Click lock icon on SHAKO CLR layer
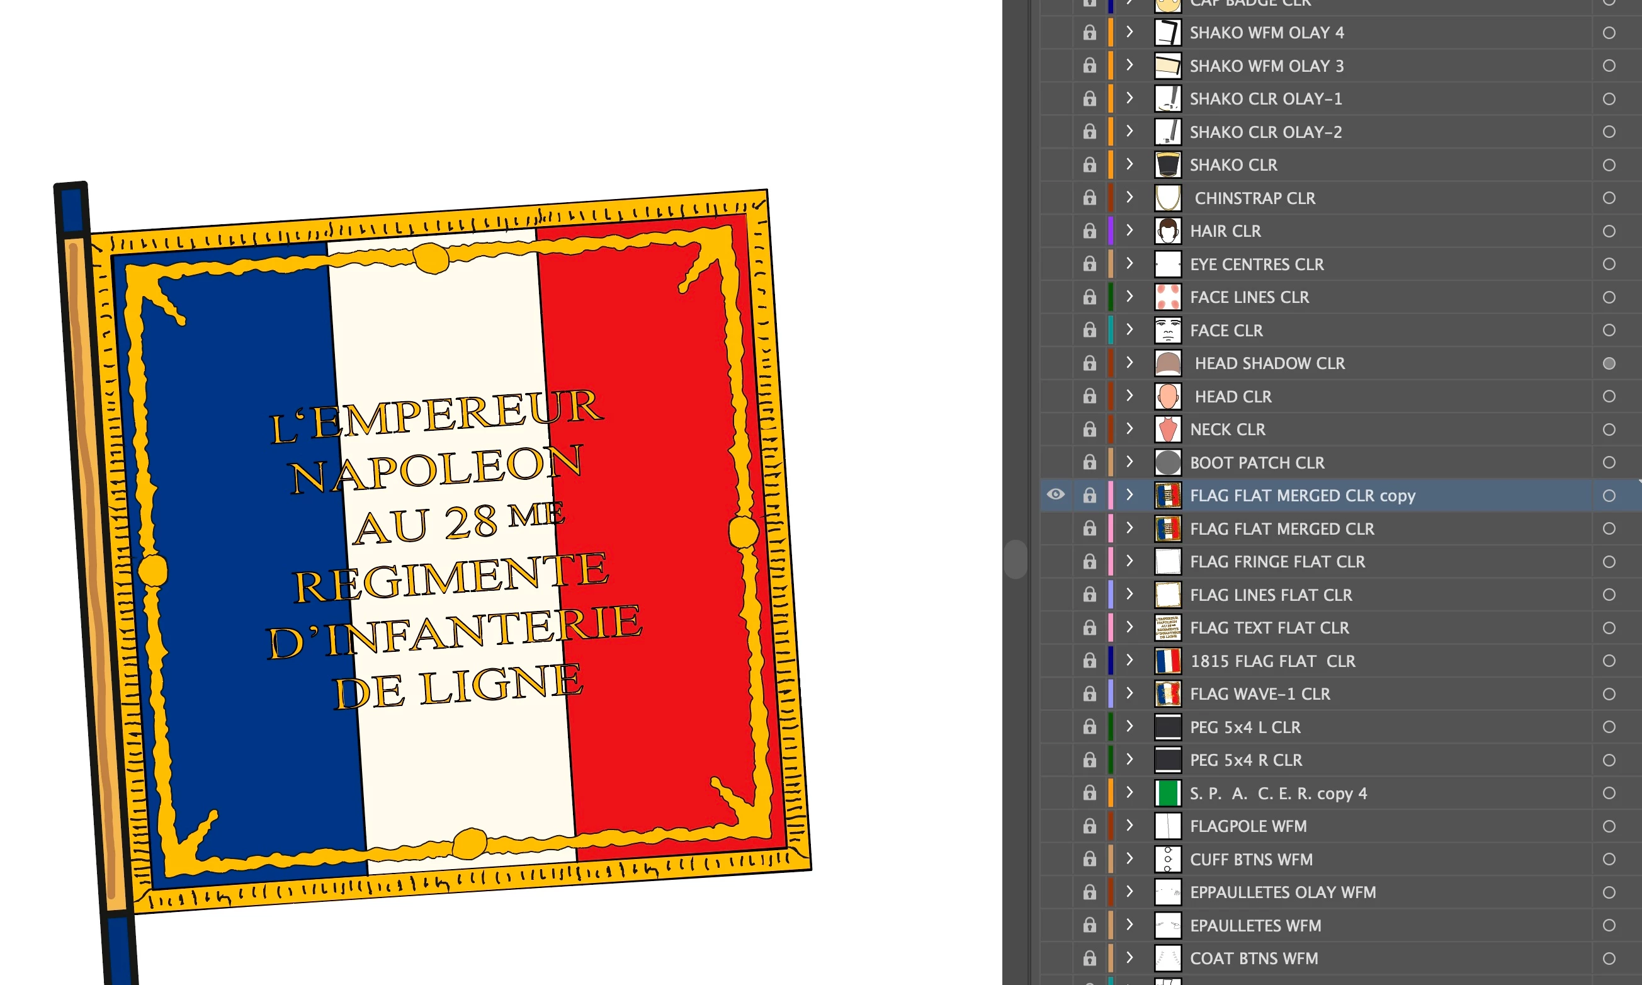Image resolution: width=1642 pixels, height=985 pixels. (1089, 164)
